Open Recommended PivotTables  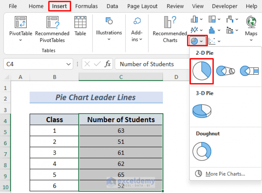(52, 29)
